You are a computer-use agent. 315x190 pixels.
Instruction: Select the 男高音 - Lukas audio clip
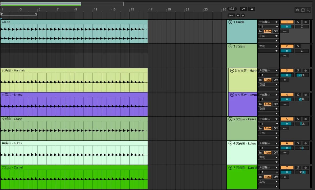pos(74,153)
